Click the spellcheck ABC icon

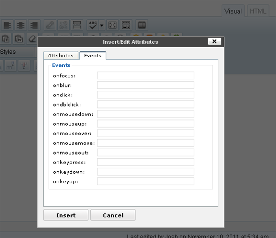click(x=93, y=25)
